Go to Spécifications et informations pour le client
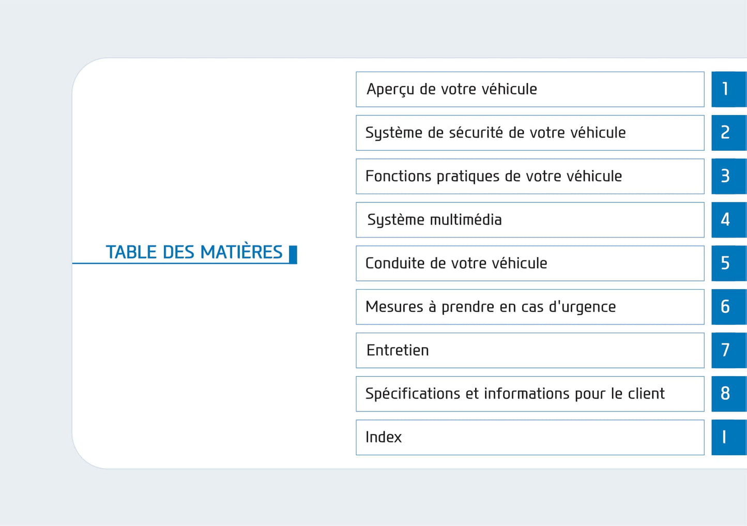This screenshot has height=526, width=747. click(530, 394)
